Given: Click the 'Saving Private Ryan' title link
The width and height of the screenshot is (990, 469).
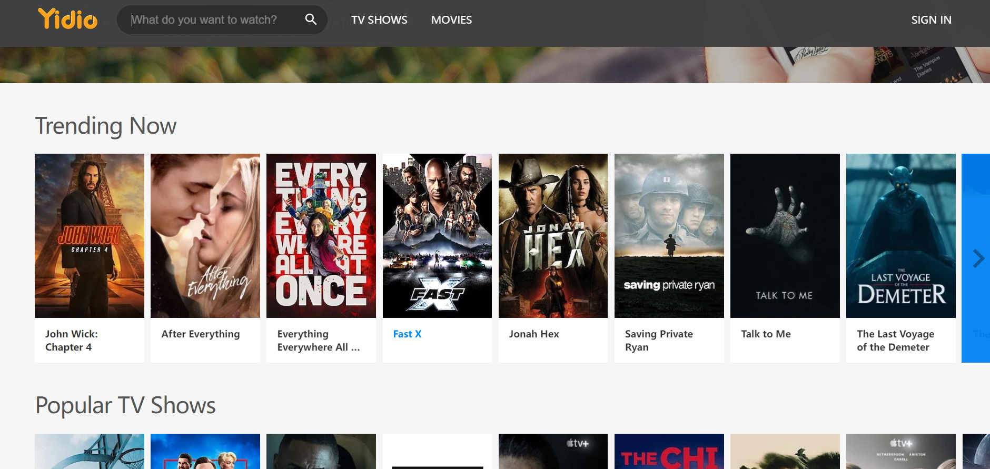Looking at the screenshot, I should pos(659,341).
